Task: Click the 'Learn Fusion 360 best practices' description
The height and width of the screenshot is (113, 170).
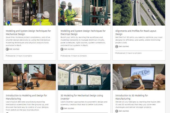Action: click(x=27, y=106)
